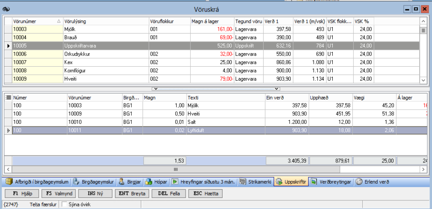
Task: Click the upper grid scrollbar down arrow
Action: pos(424,81)
